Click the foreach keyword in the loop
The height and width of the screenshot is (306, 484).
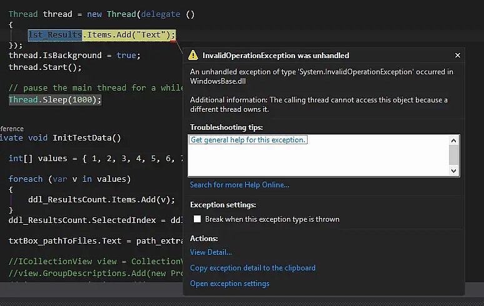click(26, 179)
